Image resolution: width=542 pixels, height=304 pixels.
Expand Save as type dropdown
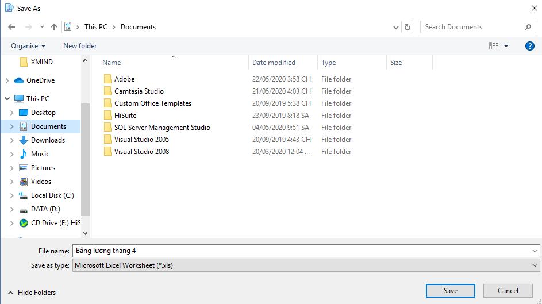(x=535, y=265)
